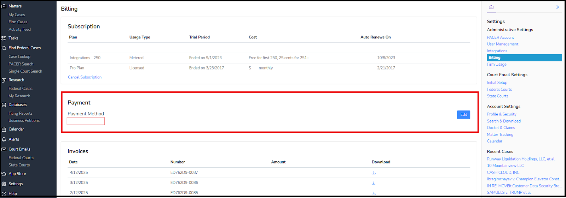Open Firm Cases in sidebar
This screenshot has width=566, height=198.
(x=18, y=22)
